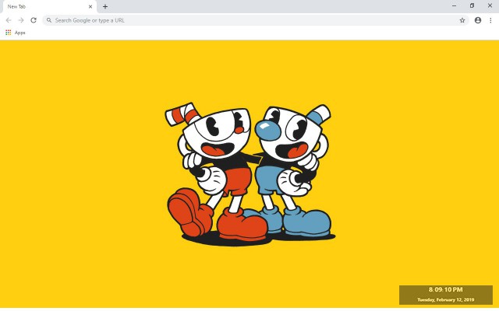This screenshot has height=311, width=499.
Task: Click the forward navigation arrow
Action: tap(21, 20)
